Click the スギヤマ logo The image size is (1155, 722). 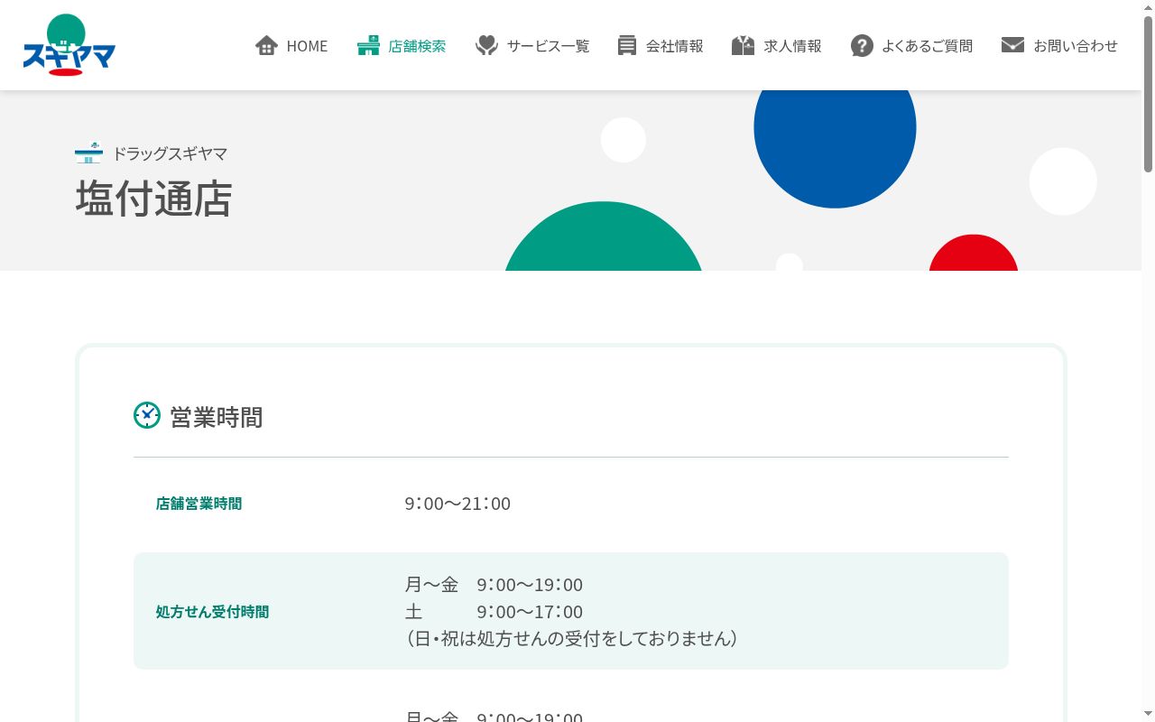coord(69,45)
